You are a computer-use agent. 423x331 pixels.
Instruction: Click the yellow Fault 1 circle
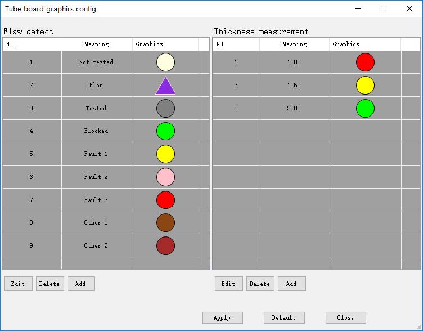click(x=165, y=154)
